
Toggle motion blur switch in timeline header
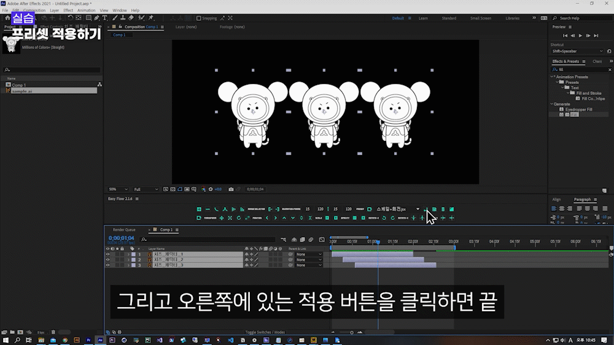tap(311, 240)
